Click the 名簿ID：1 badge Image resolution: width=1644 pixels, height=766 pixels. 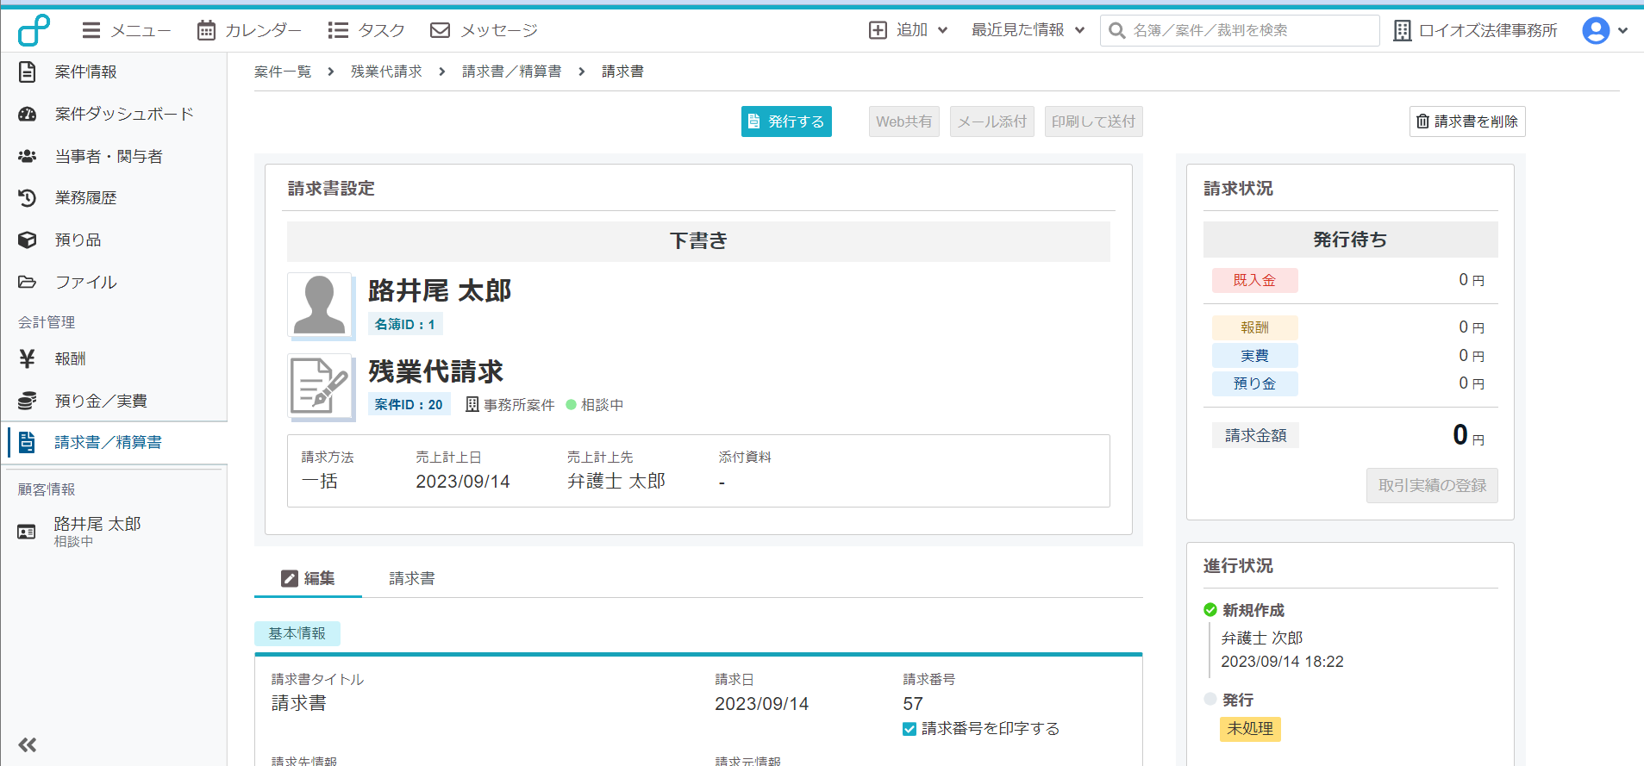pos(405,324)
